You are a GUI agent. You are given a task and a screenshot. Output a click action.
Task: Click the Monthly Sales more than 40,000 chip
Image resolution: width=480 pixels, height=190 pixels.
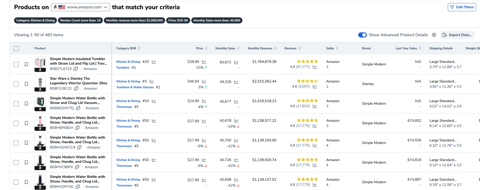tap(217, 20)
